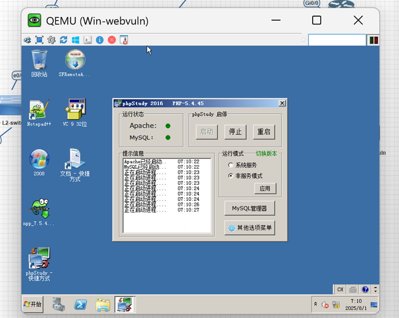The height and width of the screenshot is (318, 399).
Task: Minimize the QEMU (Win-webvuln) window
Action: (x=276, y=20)
